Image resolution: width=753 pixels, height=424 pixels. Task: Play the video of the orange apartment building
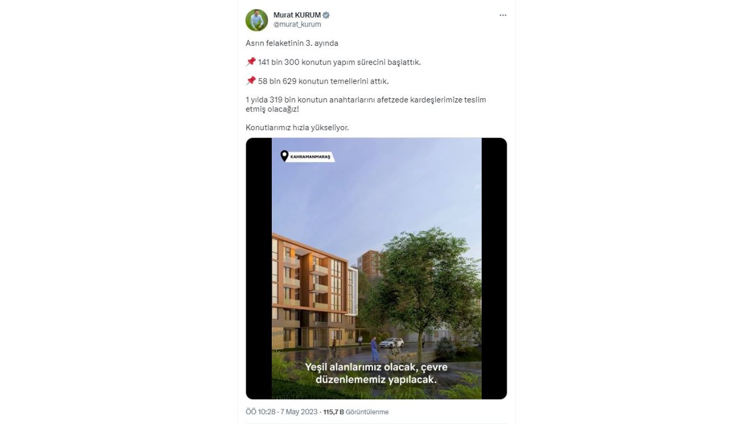pos(376,269)
